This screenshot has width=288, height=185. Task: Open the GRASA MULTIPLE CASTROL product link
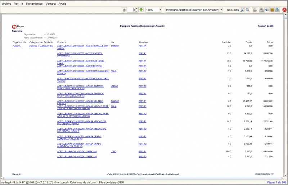[80, 103]
